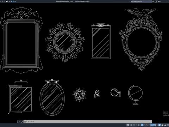
Task: Select the globe-style standing mirror drawing
Action: point(135,95)
